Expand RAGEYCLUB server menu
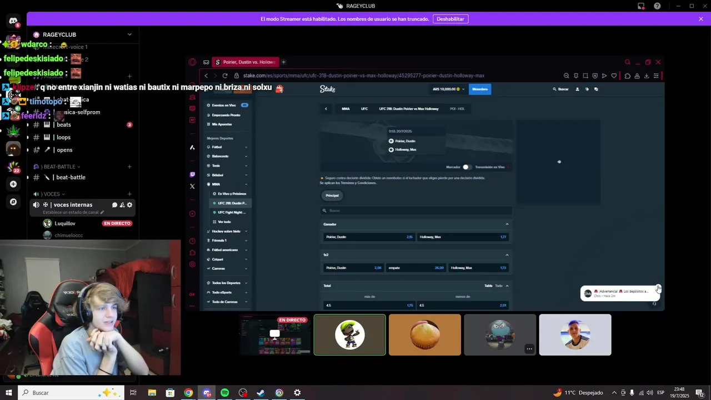 click(129, 34)
